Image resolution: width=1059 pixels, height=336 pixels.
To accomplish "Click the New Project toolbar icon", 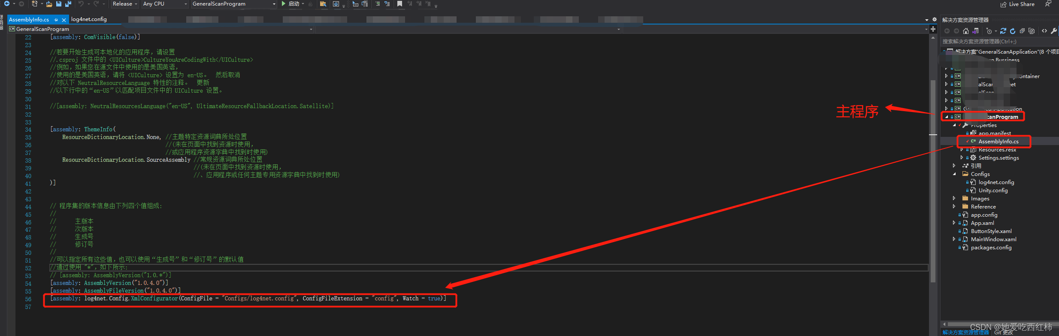I will pos(35,3).
